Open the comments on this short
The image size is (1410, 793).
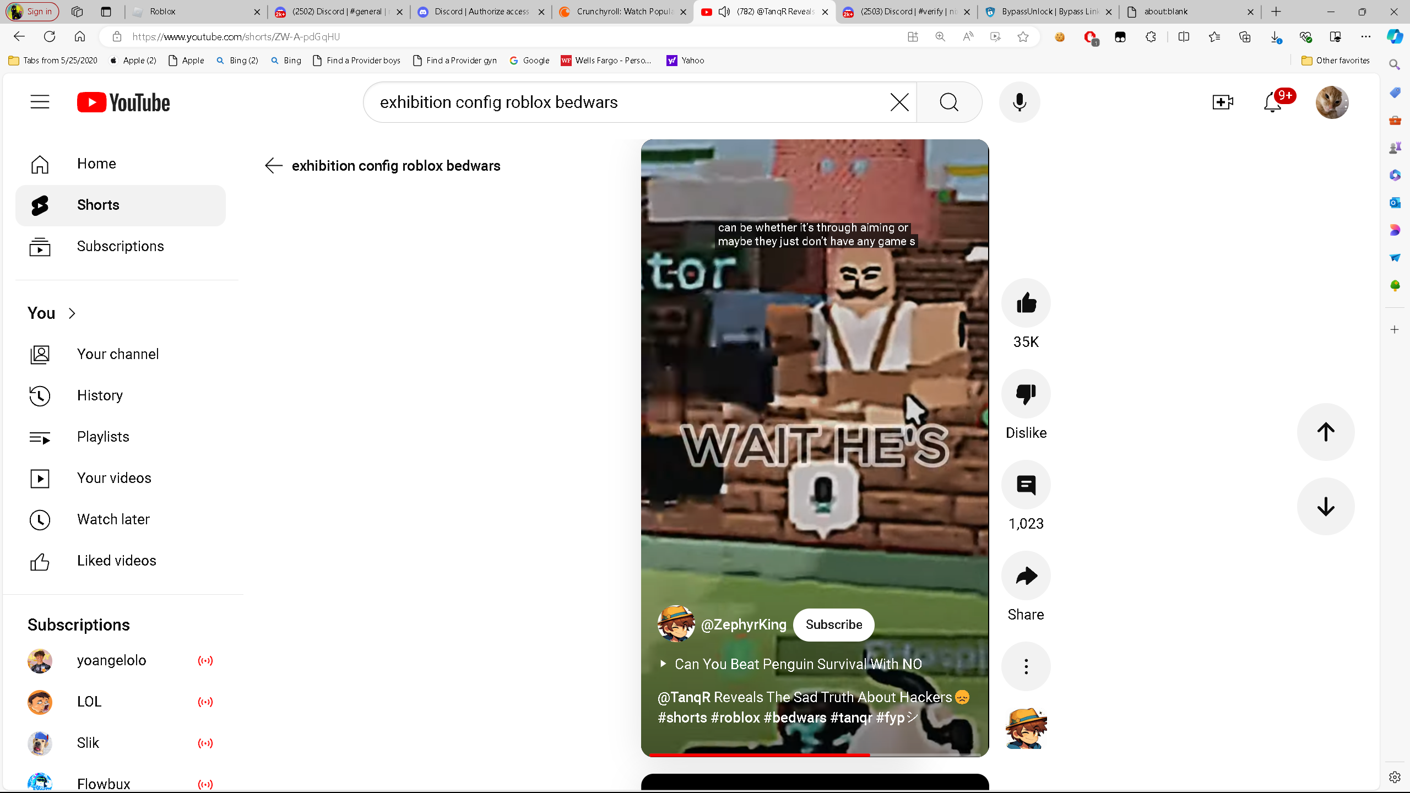coord(1026,485)
